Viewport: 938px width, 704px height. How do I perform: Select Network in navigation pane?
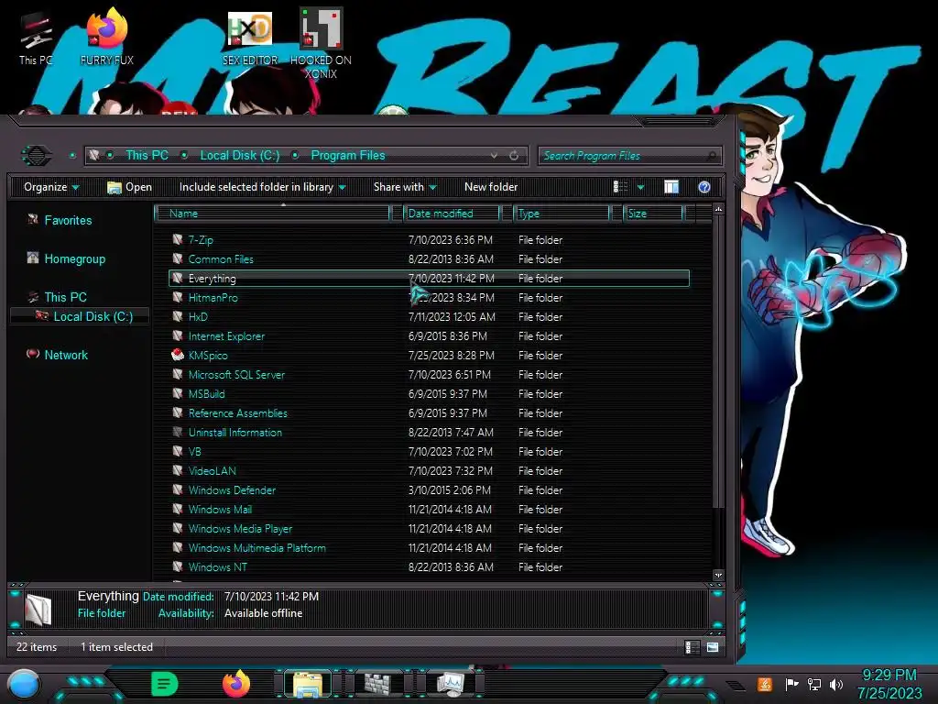click(x=58, y=355)
